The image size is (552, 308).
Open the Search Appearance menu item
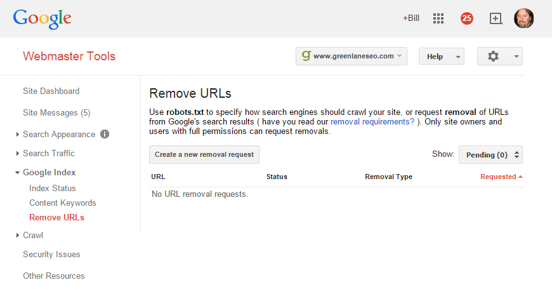point(59,134)
